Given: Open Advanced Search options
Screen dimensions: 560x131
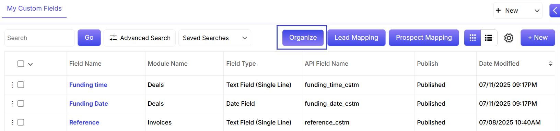Looking at the screenshot, I should coord(140,38).
